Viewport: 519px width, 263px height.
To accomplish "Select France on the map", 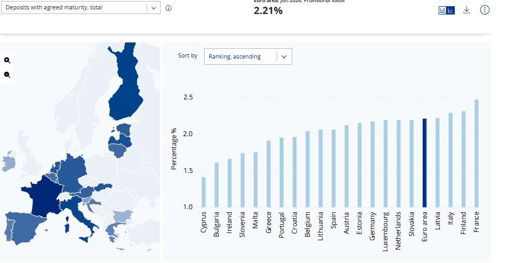I will (43, 196).
